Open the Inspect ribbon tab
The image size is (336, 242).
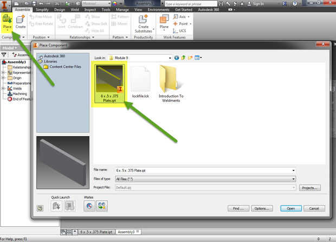tap(90, 10)
